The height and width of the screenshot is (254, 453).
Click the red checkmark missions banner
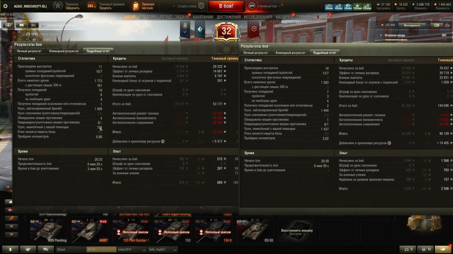(x=254, y=30)
